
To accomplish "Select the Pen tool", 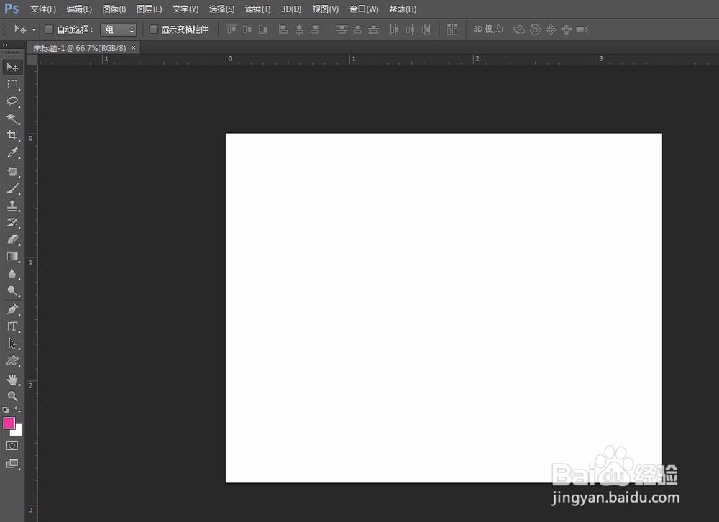I will point(12,309).
